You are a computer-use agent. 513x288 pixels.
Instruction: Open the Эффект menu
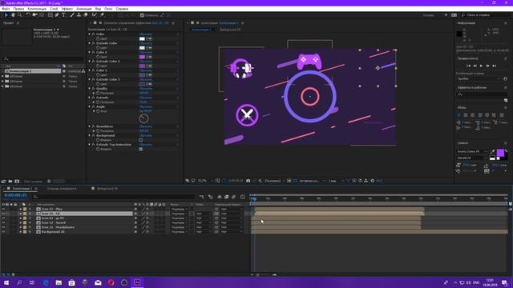[x=67, y=9]
